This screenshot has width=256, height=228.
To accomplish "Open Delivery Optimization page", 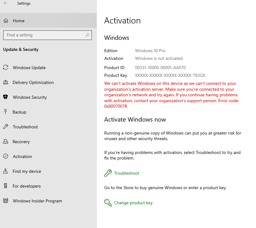I will coord(48,82).
